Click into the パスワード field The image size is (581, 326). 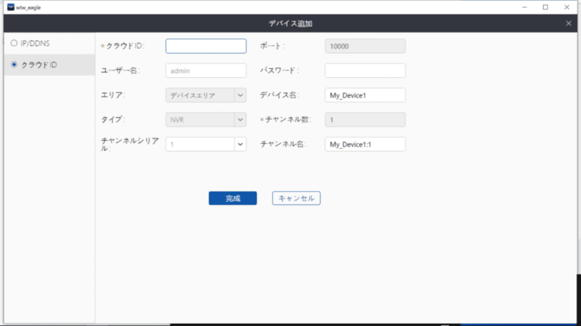[x=365, y=70]
